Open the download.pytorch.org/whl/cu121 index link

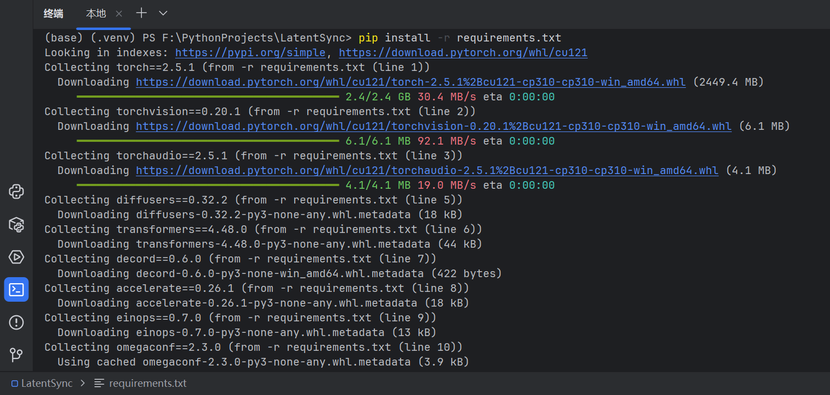coord(463,53)
